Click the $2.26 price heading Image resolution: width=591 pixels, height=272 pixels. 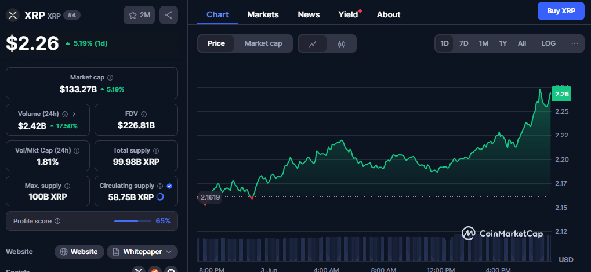click(32, 43)
